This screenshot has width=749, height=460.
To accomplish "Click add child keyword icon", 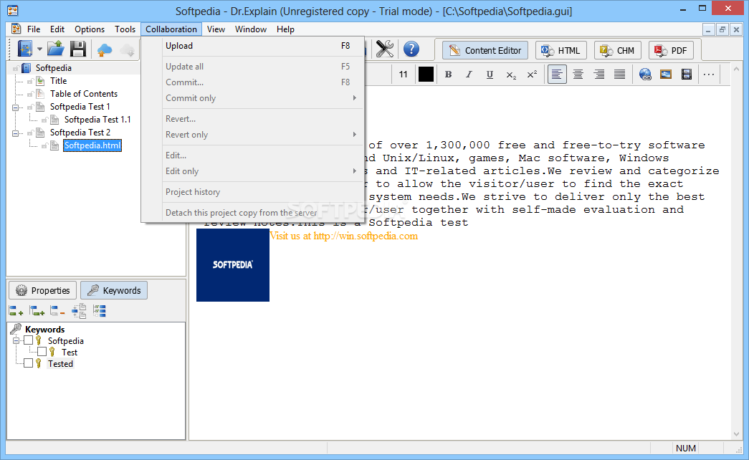I will tap(37, 312).
